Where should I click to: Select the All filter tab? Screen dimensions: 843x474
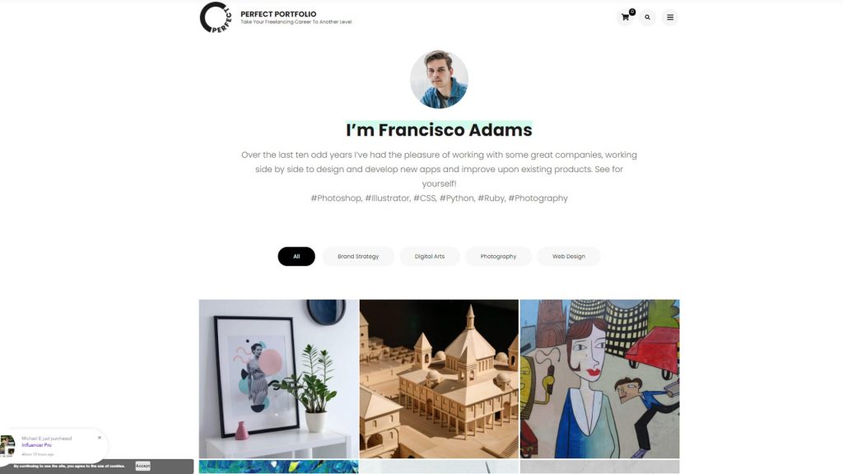click(296, 257)
